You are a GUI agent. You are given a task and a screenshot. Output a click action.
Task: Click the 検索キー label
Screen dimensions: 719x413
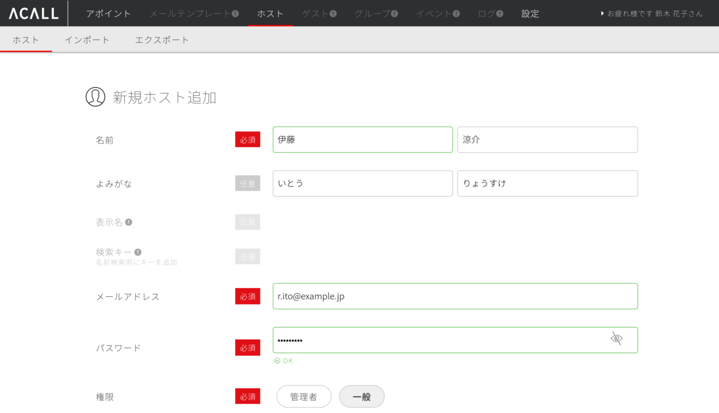pos(113,252)
